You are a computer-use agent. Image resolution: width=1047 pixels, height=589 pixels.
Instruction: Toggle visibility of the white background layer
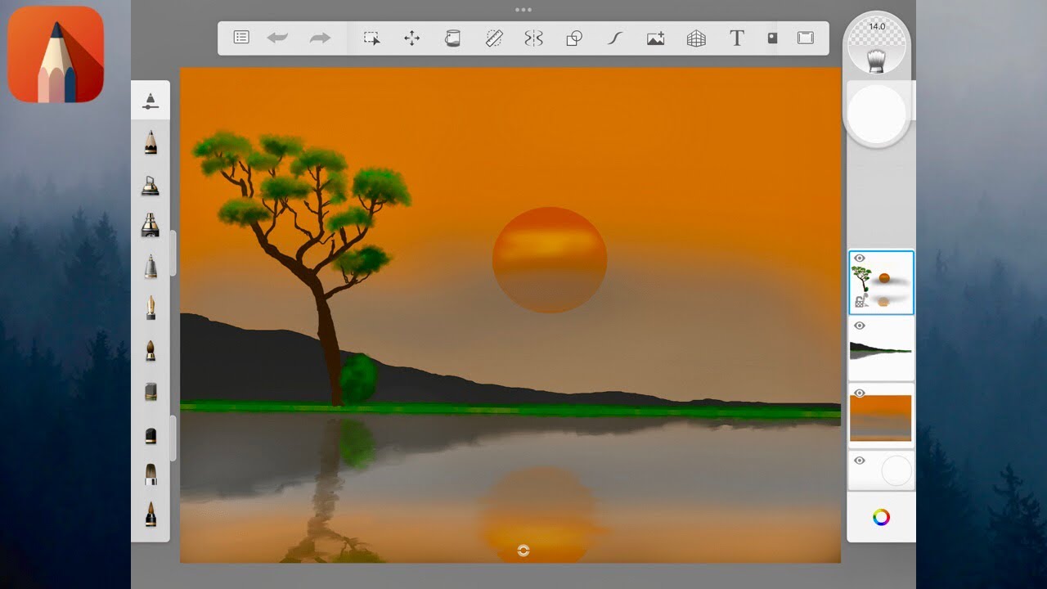click(860, 461)
